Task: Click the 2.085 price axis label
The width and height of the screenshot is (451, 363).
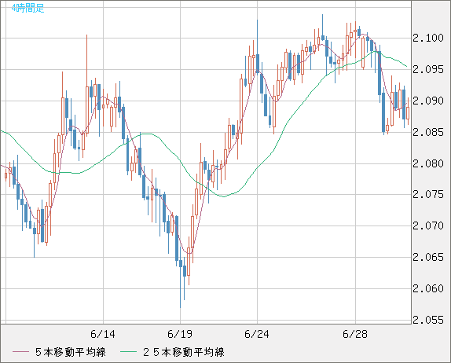Action: point(428,132)
